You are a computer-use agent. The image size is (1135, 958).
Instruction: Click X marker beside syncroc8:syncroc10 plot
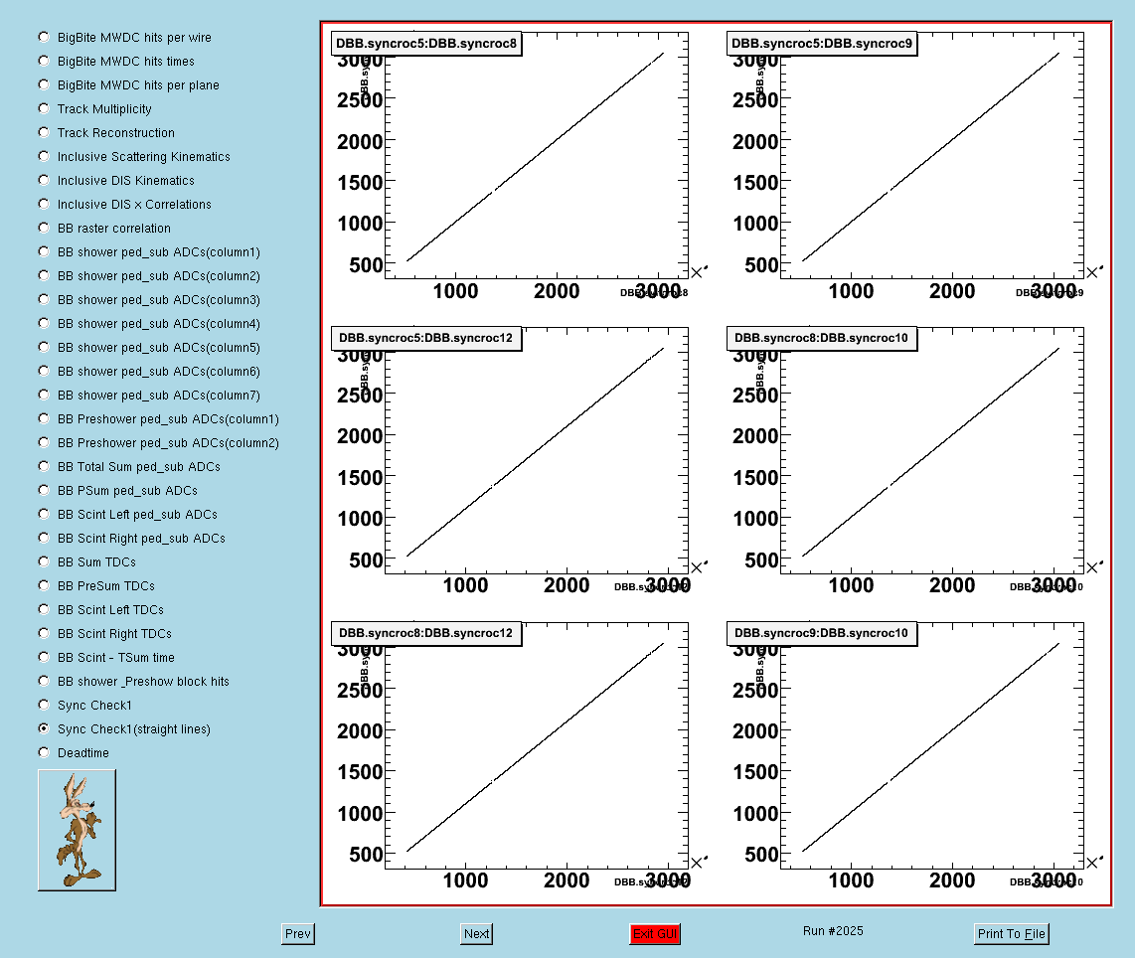(1092, 568)
